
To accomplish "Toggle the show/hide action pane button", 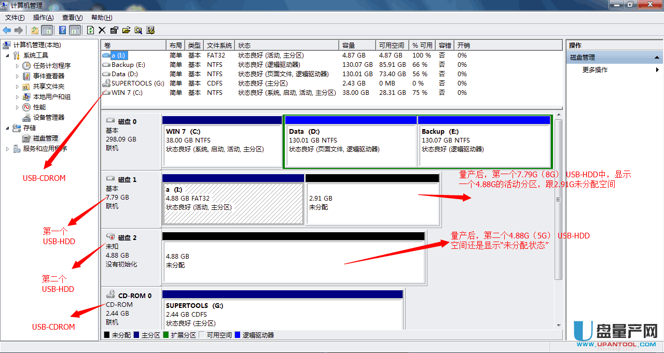I will click(x=75, y=30).
